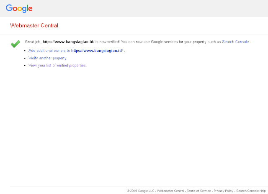Click the © 2019 Google LLC text
This screenshot has width=268, height=194.
(140, 191)
